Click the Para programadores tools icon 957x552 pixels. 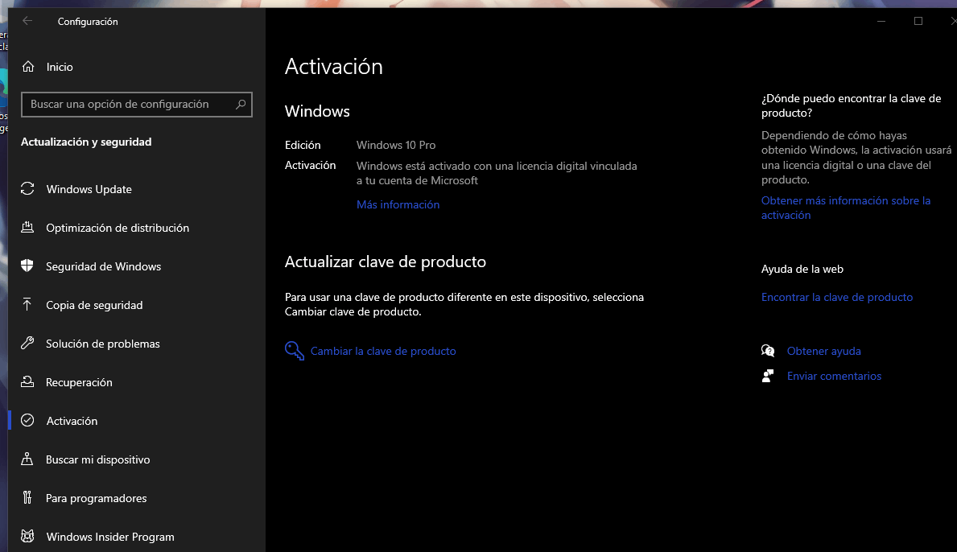pyautogui.click(x=27, y=498)
